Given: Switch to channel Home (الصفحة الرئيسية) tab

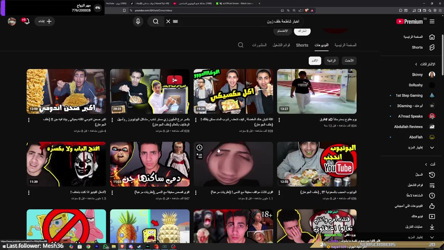Looking at the screenshot, I should pos(345,45).
